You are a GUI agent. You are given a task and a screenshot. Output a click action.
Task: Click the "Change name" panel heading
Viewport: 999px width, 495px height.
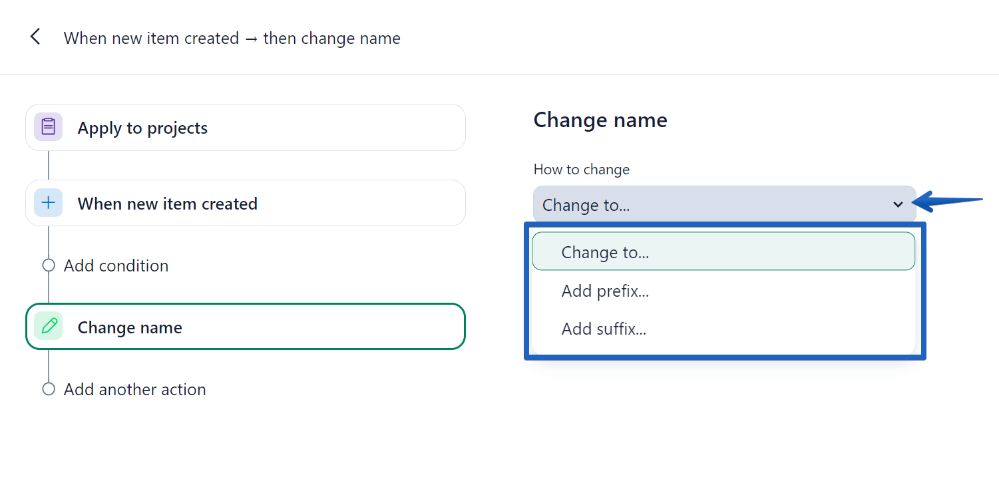(x=600, y=120)
